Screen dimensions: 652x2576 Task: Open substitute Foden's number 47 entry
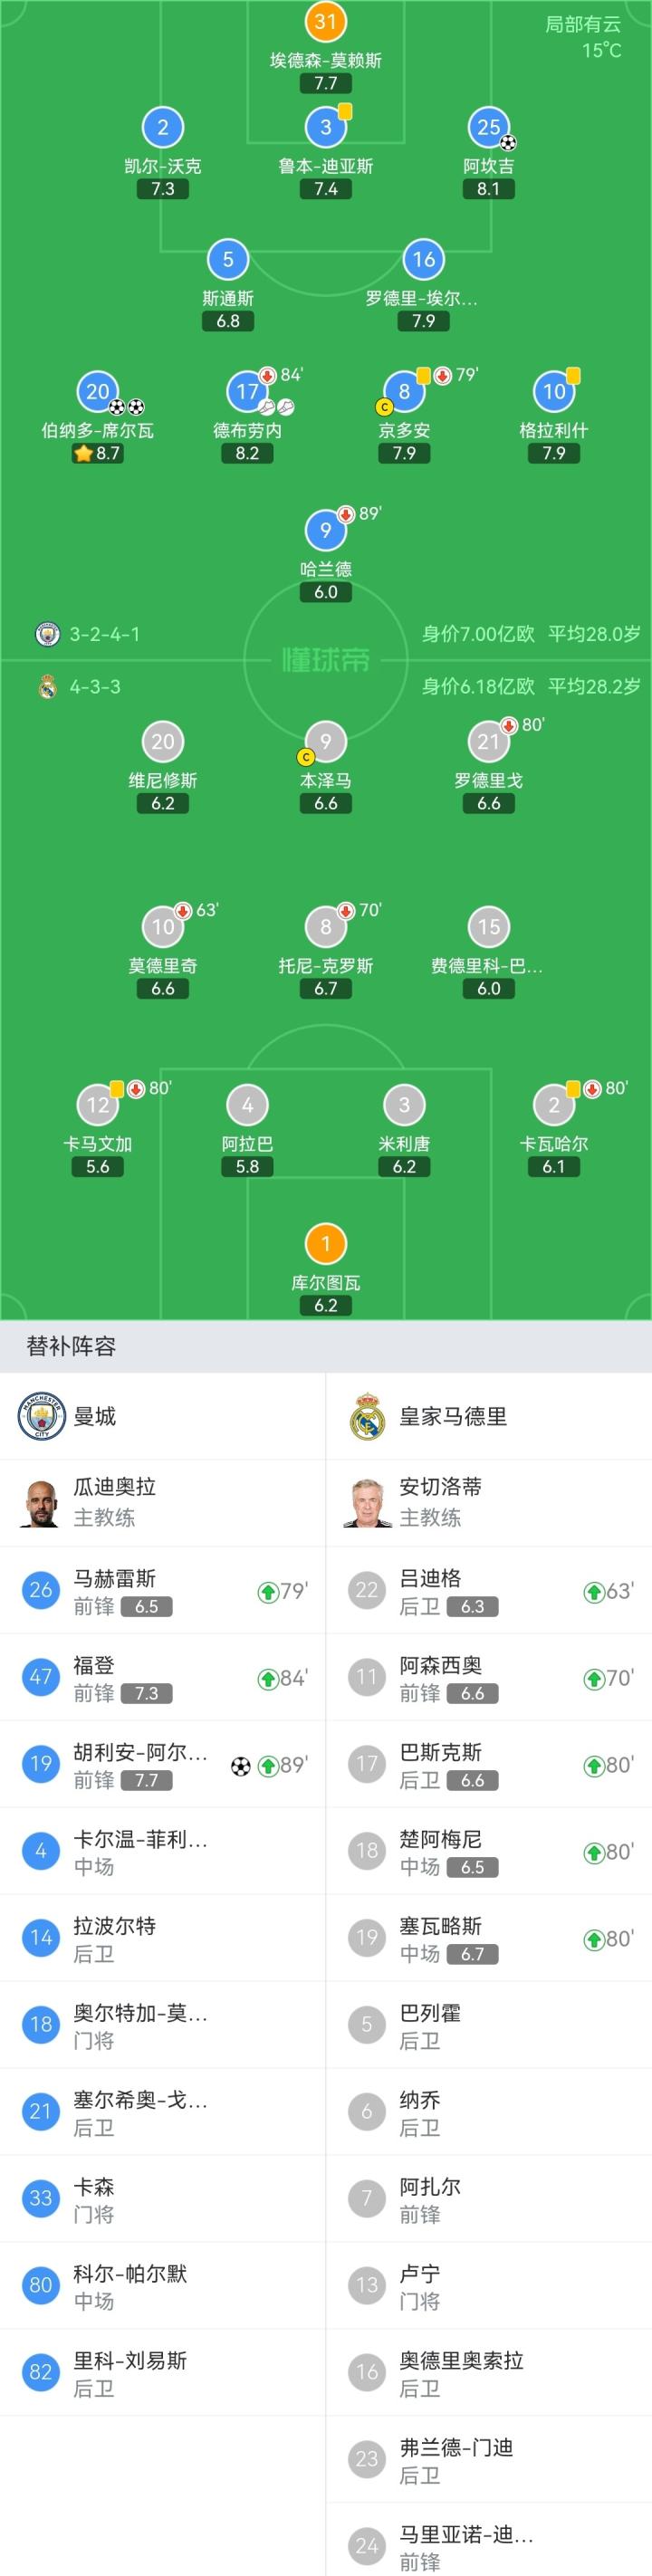pos(163,1677)
